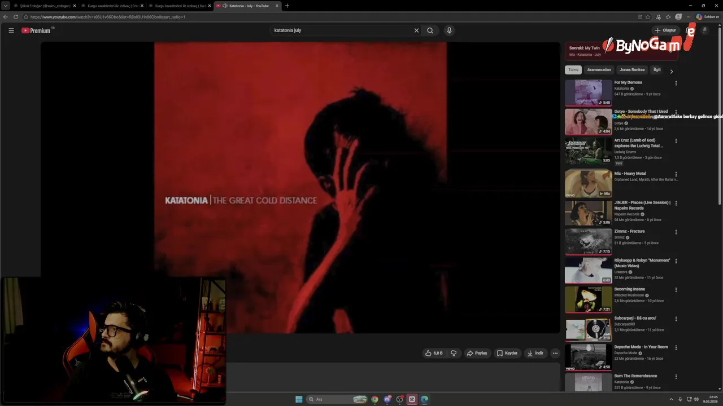Open the browser tab search dropdown
This screenshot has width=723, height=406.
[5, 6]
